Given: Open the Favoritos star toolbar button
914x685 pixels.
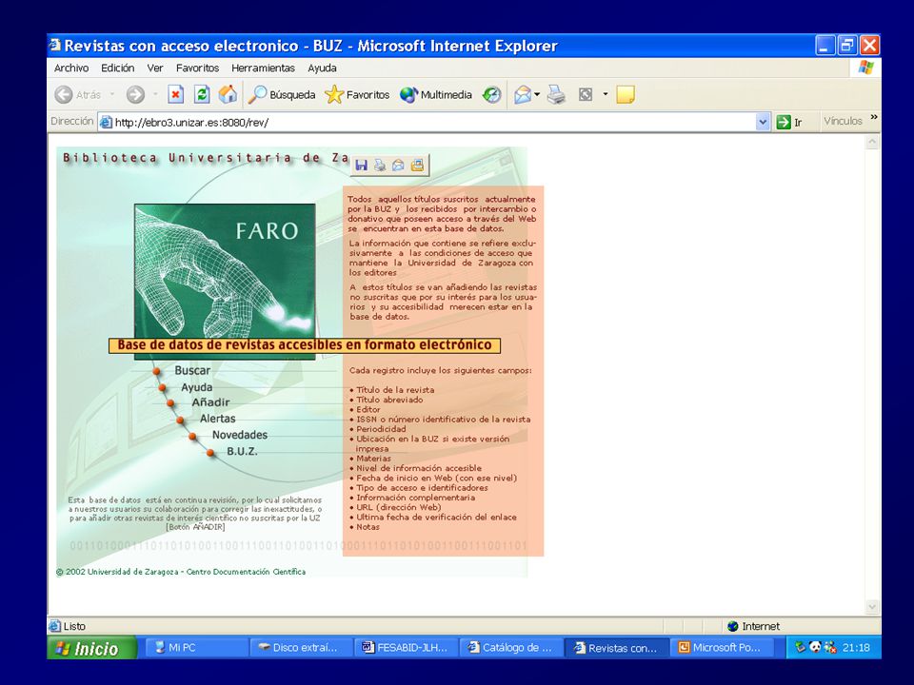Looking at the screenshot, I should [x=357, y=94].
